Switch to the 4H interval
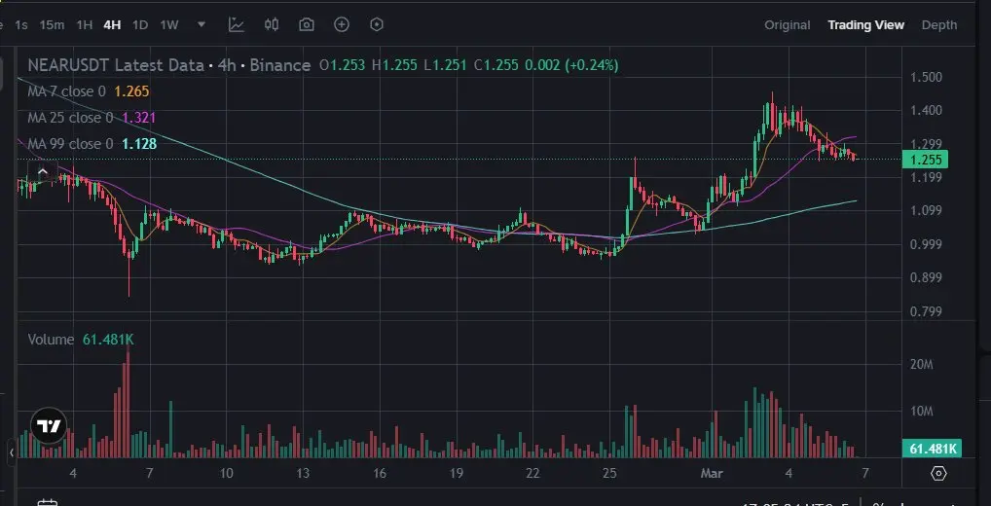Viewport: 991px width, 506px height. 112,25
